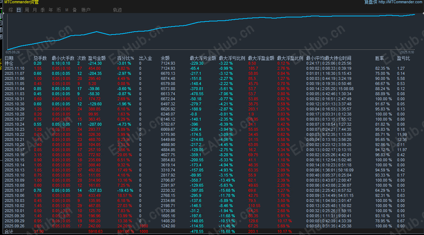The height and width of the screenshot is (235, 424).
Task: Click the 轨迹 trajectory button
Action: (117, 10)
